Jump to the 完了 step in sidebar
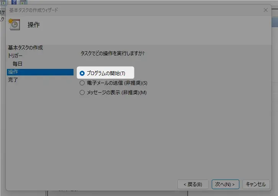Image resolution: width=278 pixels, height=196 pixels. tap(13, 80)
